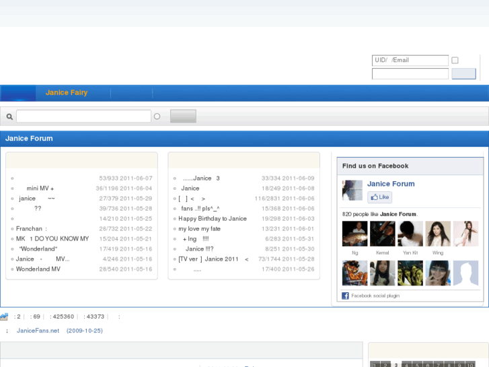
Task: Open the Janice Fairy navigation tab
Action: (67, 93)
